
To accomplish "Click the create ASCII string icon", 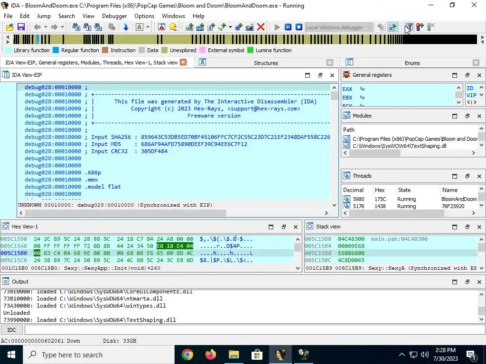I will [211, 27].
